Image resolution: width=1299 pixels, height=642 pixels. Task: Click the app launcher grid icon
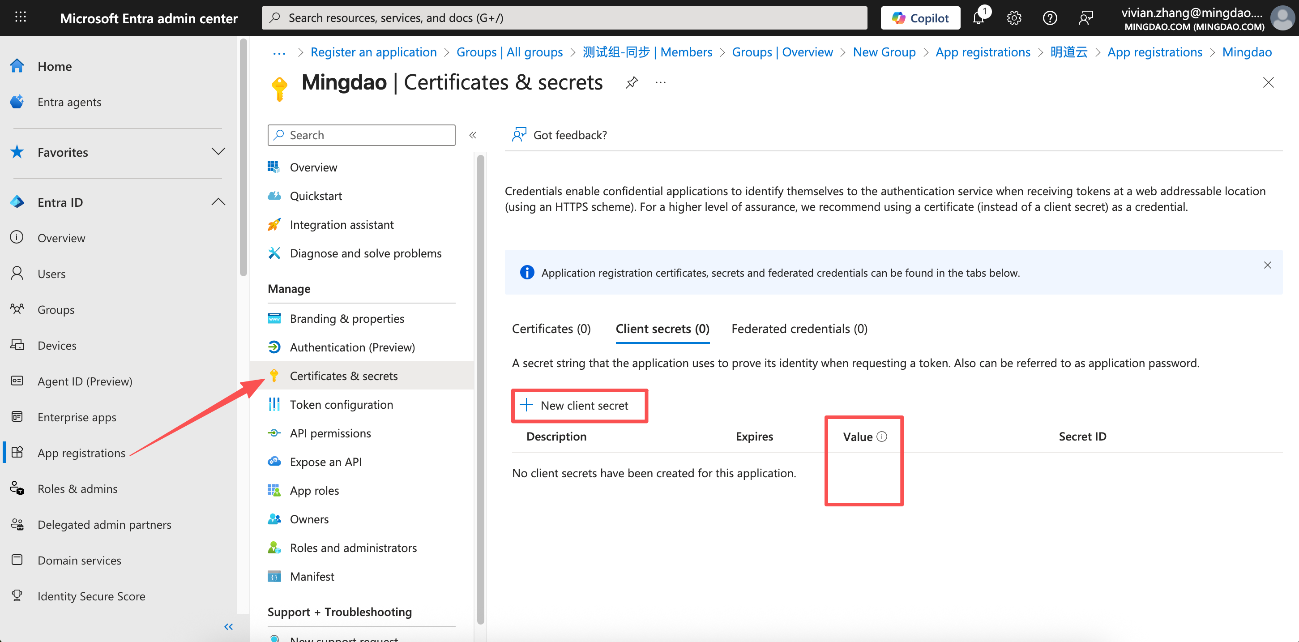pyautogui.click(x=20, y=17)
